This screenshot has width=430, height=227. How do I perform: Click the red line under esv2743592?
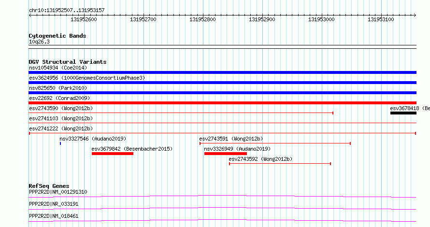click(x=280, y=164)
